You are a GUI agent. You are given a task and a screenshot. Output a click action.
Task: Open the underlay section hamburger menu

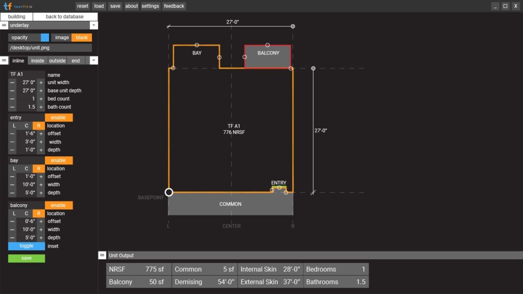(x=4, y=25)
